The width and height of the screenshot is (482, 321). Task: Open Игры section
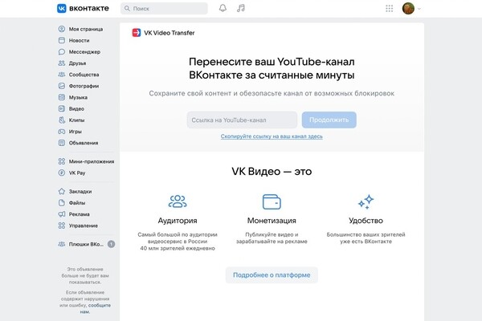75,131
